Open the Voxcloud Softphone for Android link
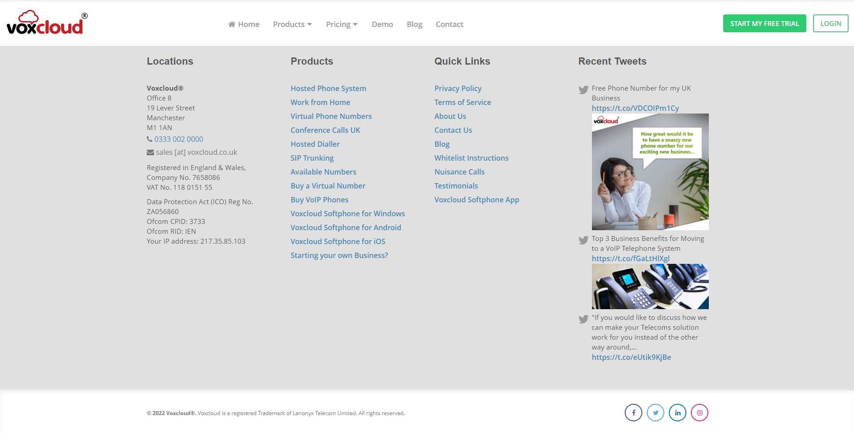 tap(346, 227)
